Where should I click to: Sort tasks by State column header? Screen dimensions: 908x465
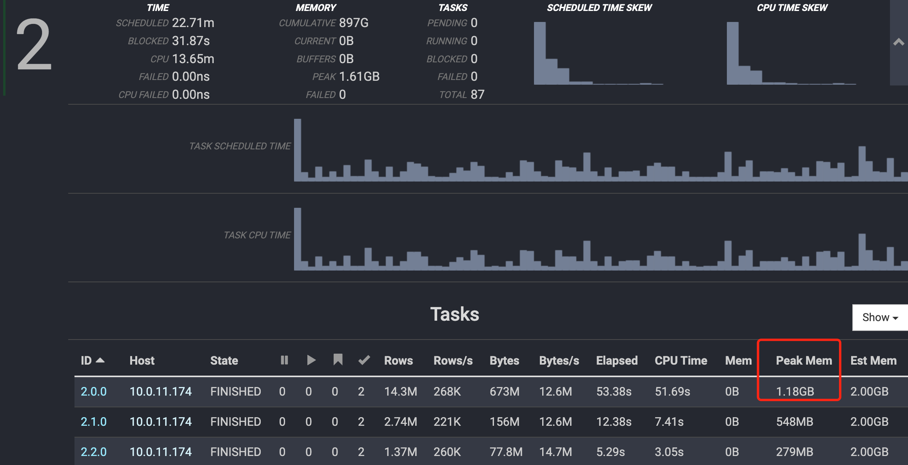point(224,360)
